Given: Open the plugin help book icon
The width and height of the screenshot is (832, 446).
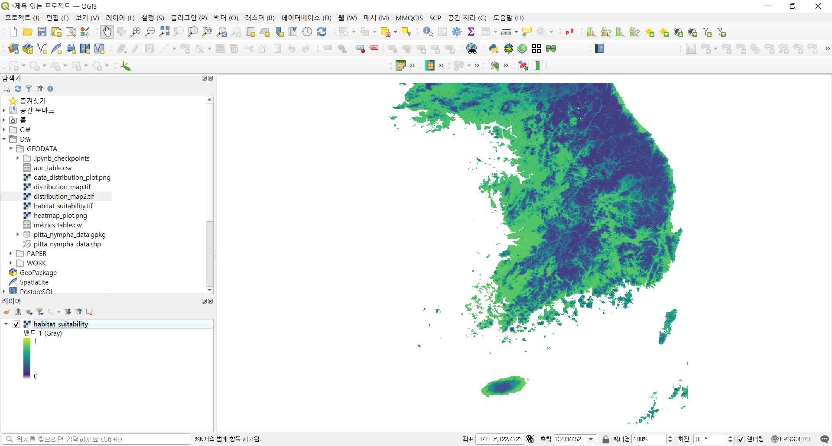Looking at the screenshot, I should coord(600,48).
